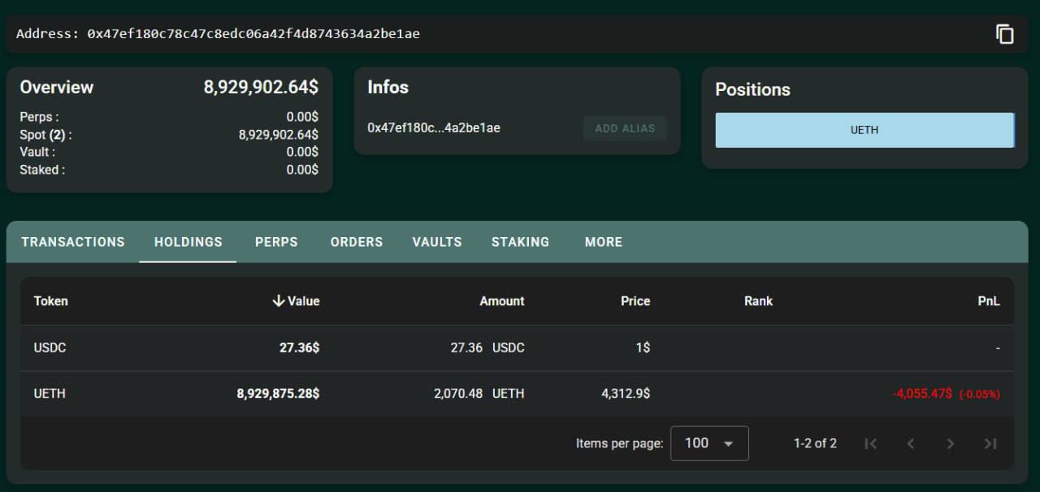Expand the MORE tab menu
This screenshot has width=1040, height=492.
coord(603,242)
